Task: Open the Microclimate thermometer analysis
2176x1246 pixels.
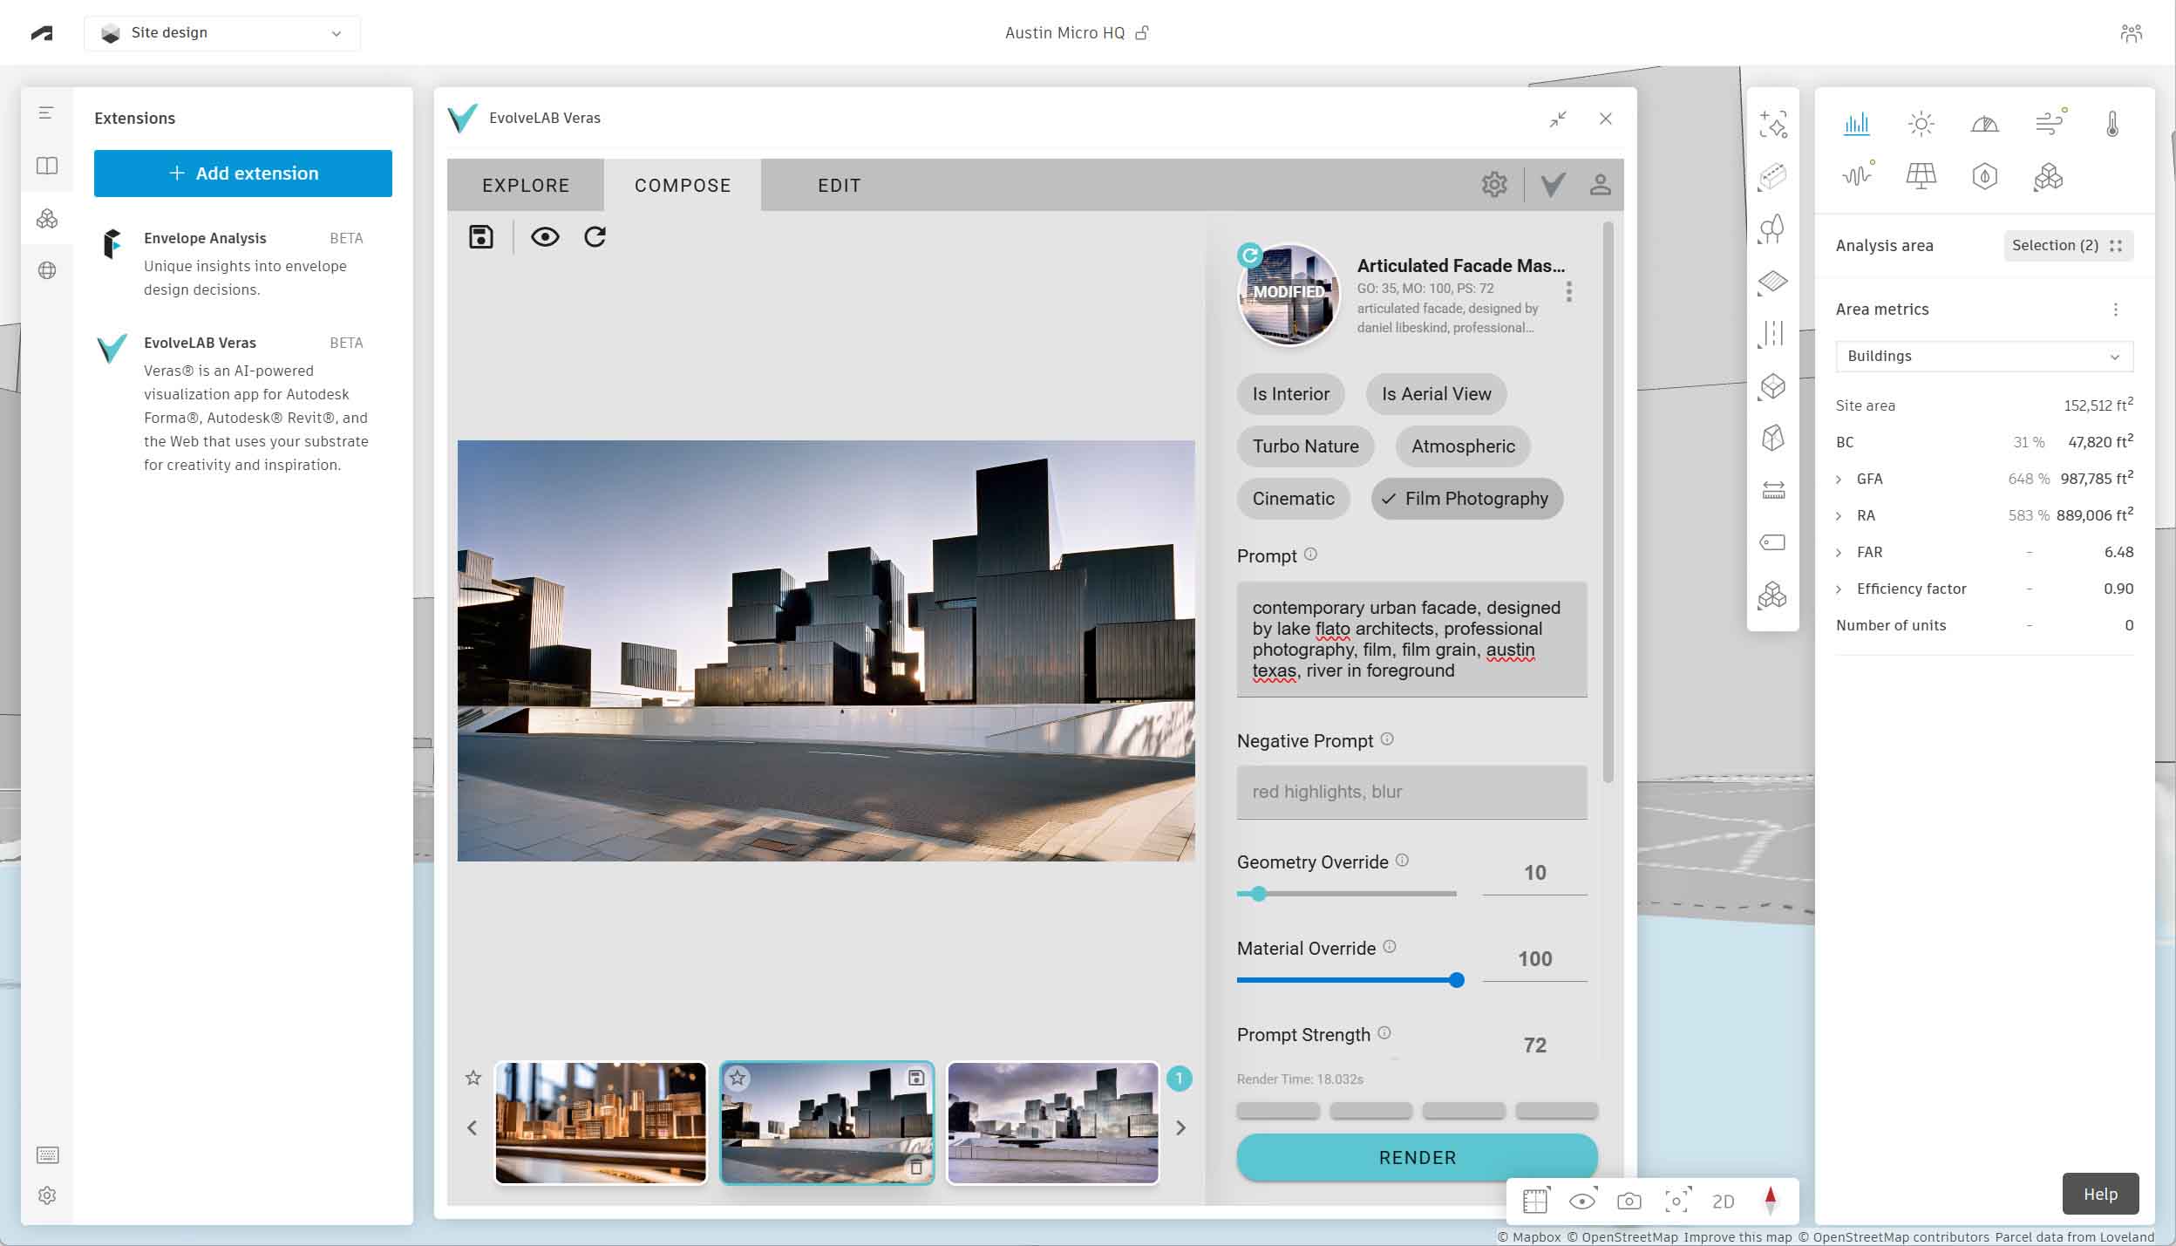Action: click(2111, 124)
